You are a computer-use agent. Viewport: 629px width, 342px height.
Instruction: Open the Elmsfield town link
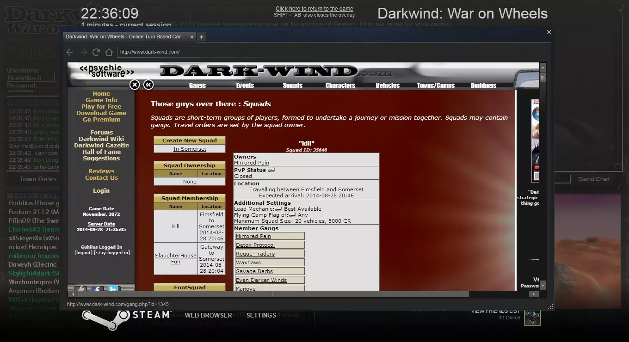313,189
